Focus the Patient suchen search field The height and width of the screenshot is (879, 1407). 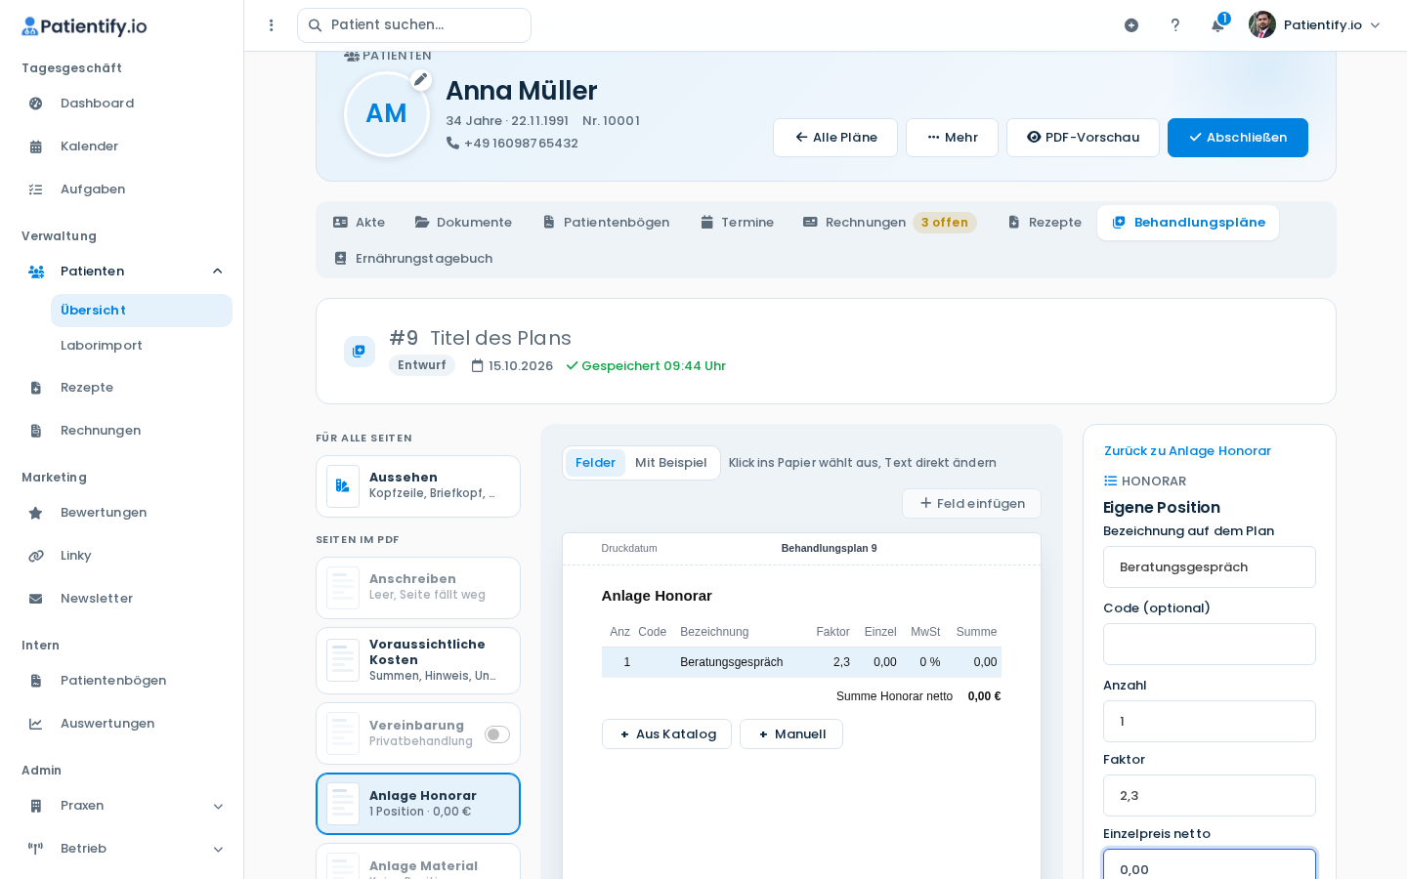(414, 25)
